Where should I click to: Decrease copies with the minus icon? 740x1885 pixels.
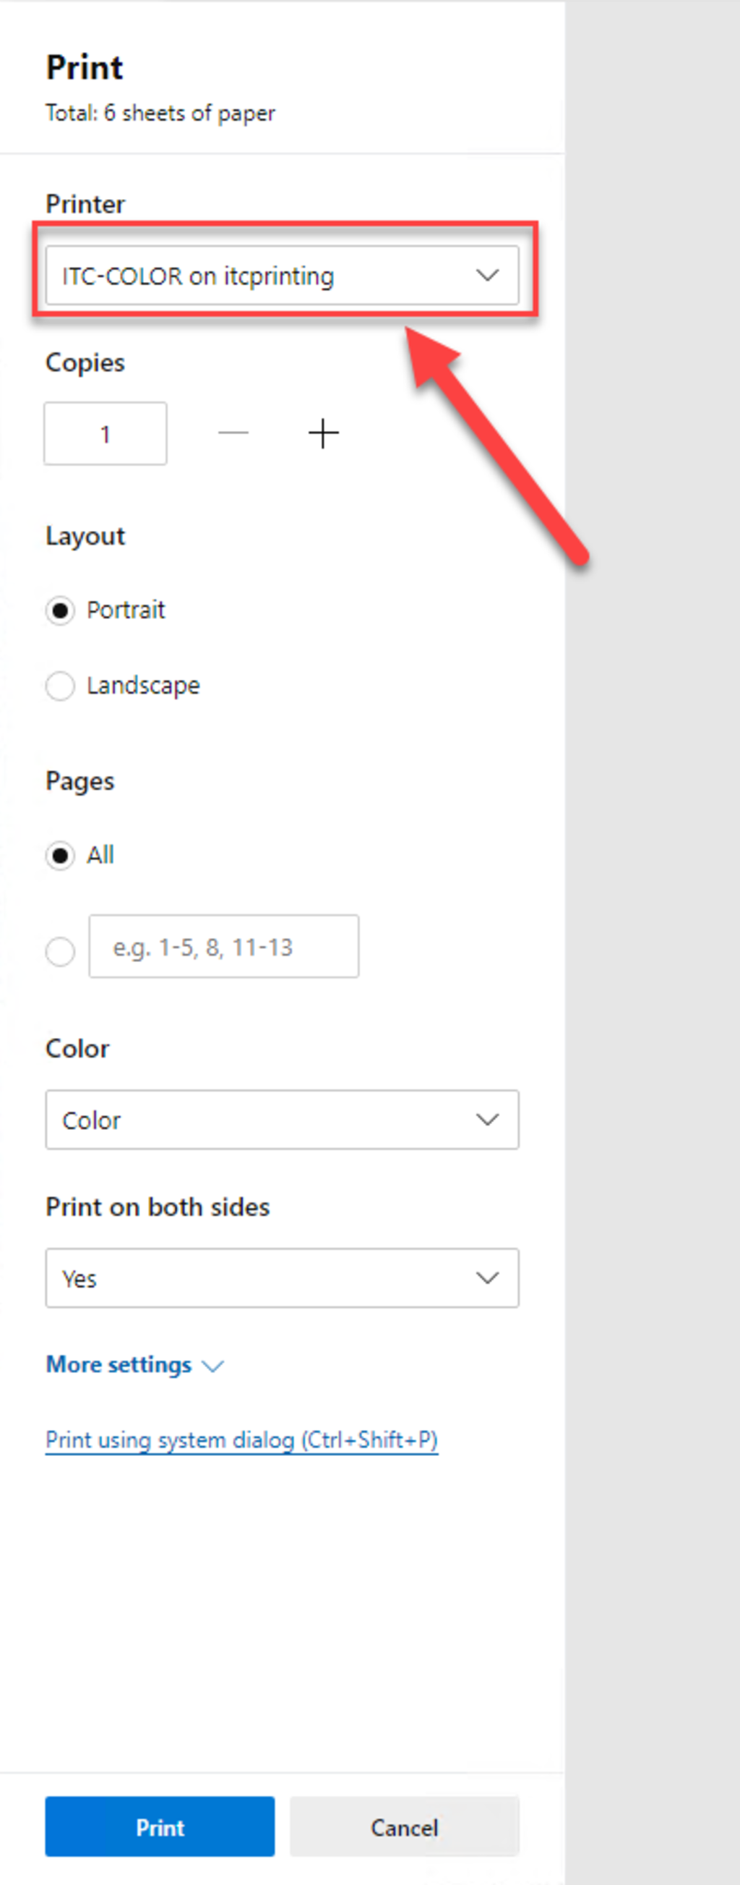tap(233, 433)
